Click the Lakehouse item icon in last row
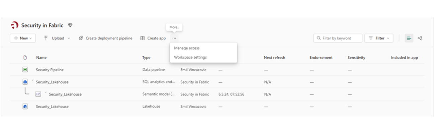The height and width of the screenshot is (134, 435). click(25, 107)
